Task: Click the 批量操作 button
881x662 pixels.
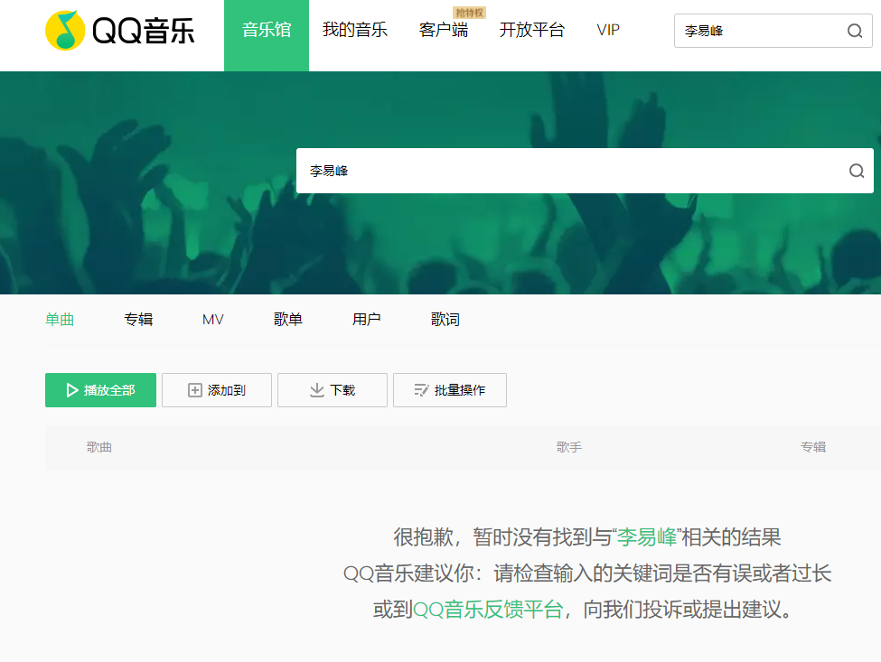Action: coord(450,390)
